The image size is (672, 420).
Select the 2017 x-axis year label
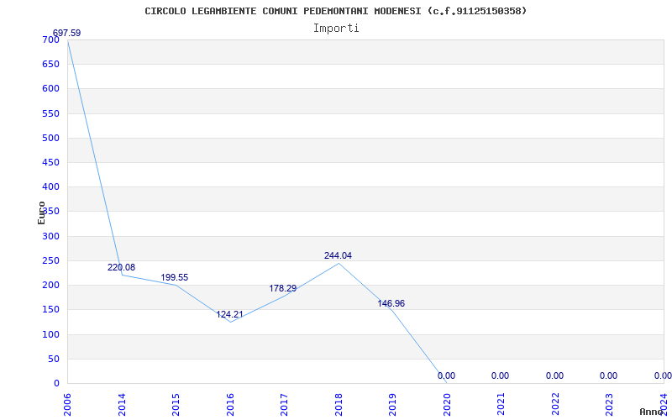[285, 405]
